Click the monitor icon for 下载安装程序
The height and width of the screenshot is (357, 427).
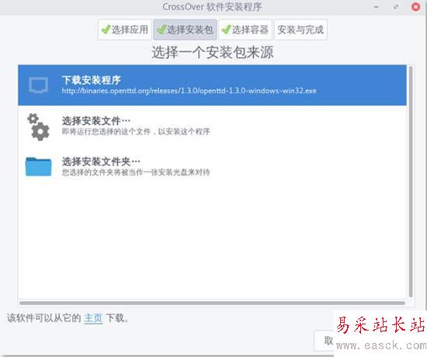(38, 85)
